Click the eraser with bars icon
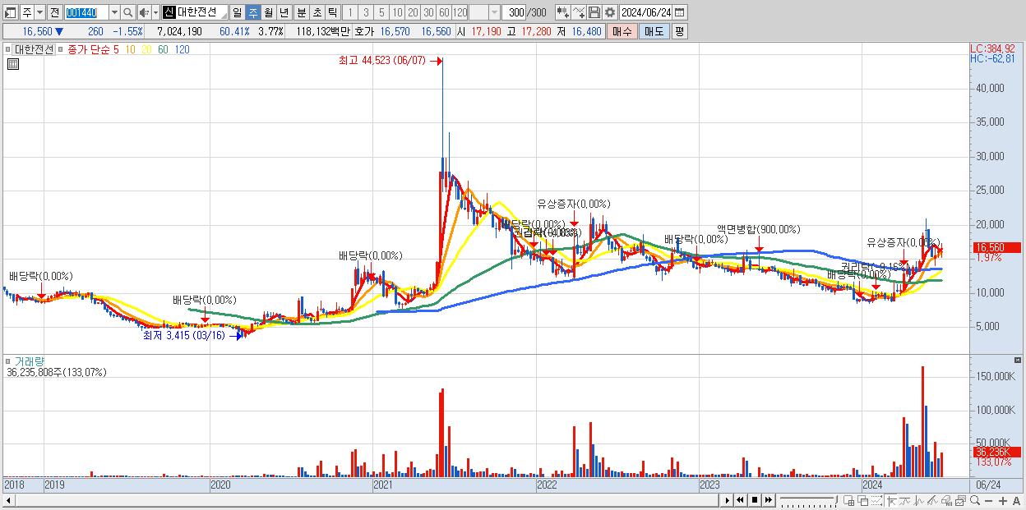Image resolution: width=1026 pixels, height=510 pixels. pyautogui.click(x=946, y=500)
